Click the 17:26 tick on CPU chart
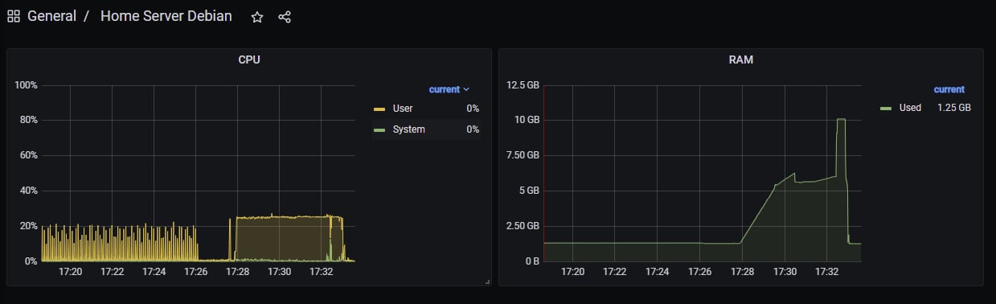This screenshot has height=304, width=996. (196, 272)
